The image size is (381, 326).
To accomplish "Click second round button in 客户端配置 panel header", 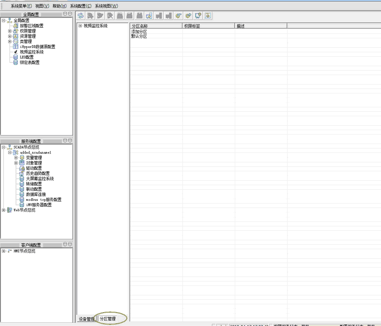I will click(70, 244).
